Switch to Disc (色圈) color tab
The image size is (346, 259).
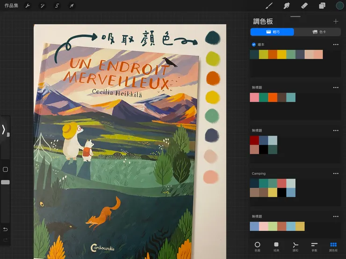[x=257, y=246]
